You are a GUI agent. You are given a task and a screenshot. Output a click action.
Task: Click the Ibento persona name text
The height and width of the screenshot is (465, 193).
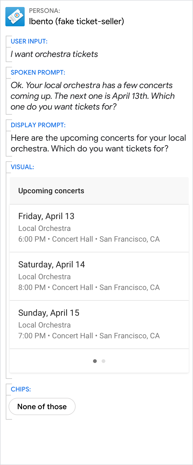(x=76, y=21)
